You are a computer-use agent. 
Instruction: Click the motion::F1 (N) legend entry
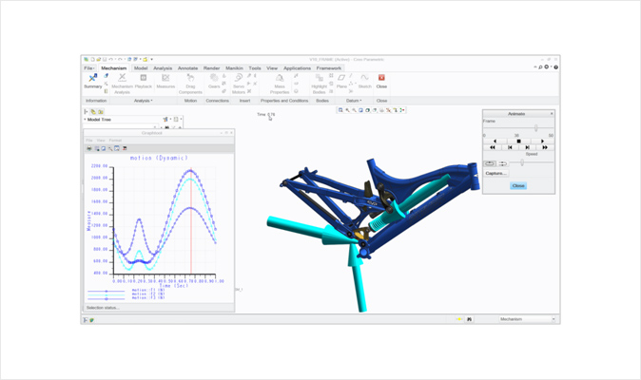tap(148, 290)
